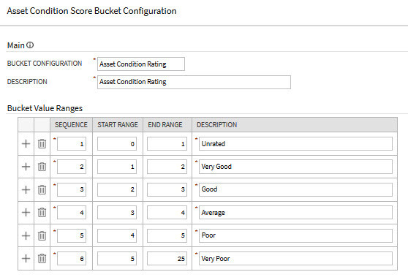Select the End Range field showing 25
408x280 pixels.
click(167, 258)
